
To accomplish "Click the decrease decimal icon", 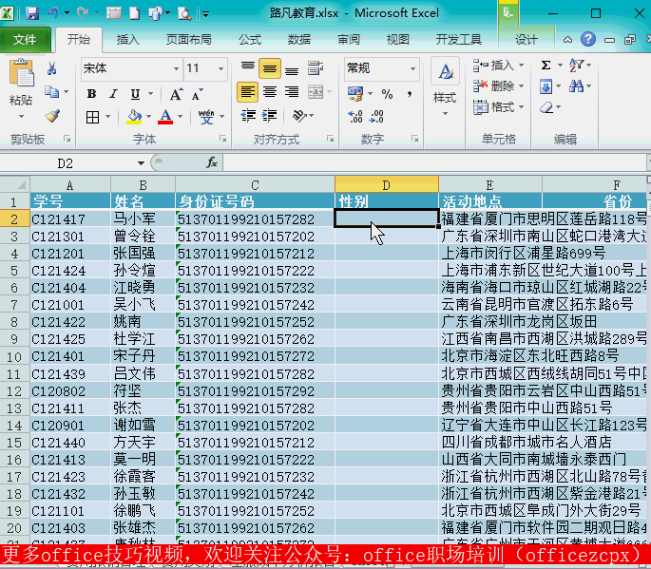I will [x=376, y=117].
